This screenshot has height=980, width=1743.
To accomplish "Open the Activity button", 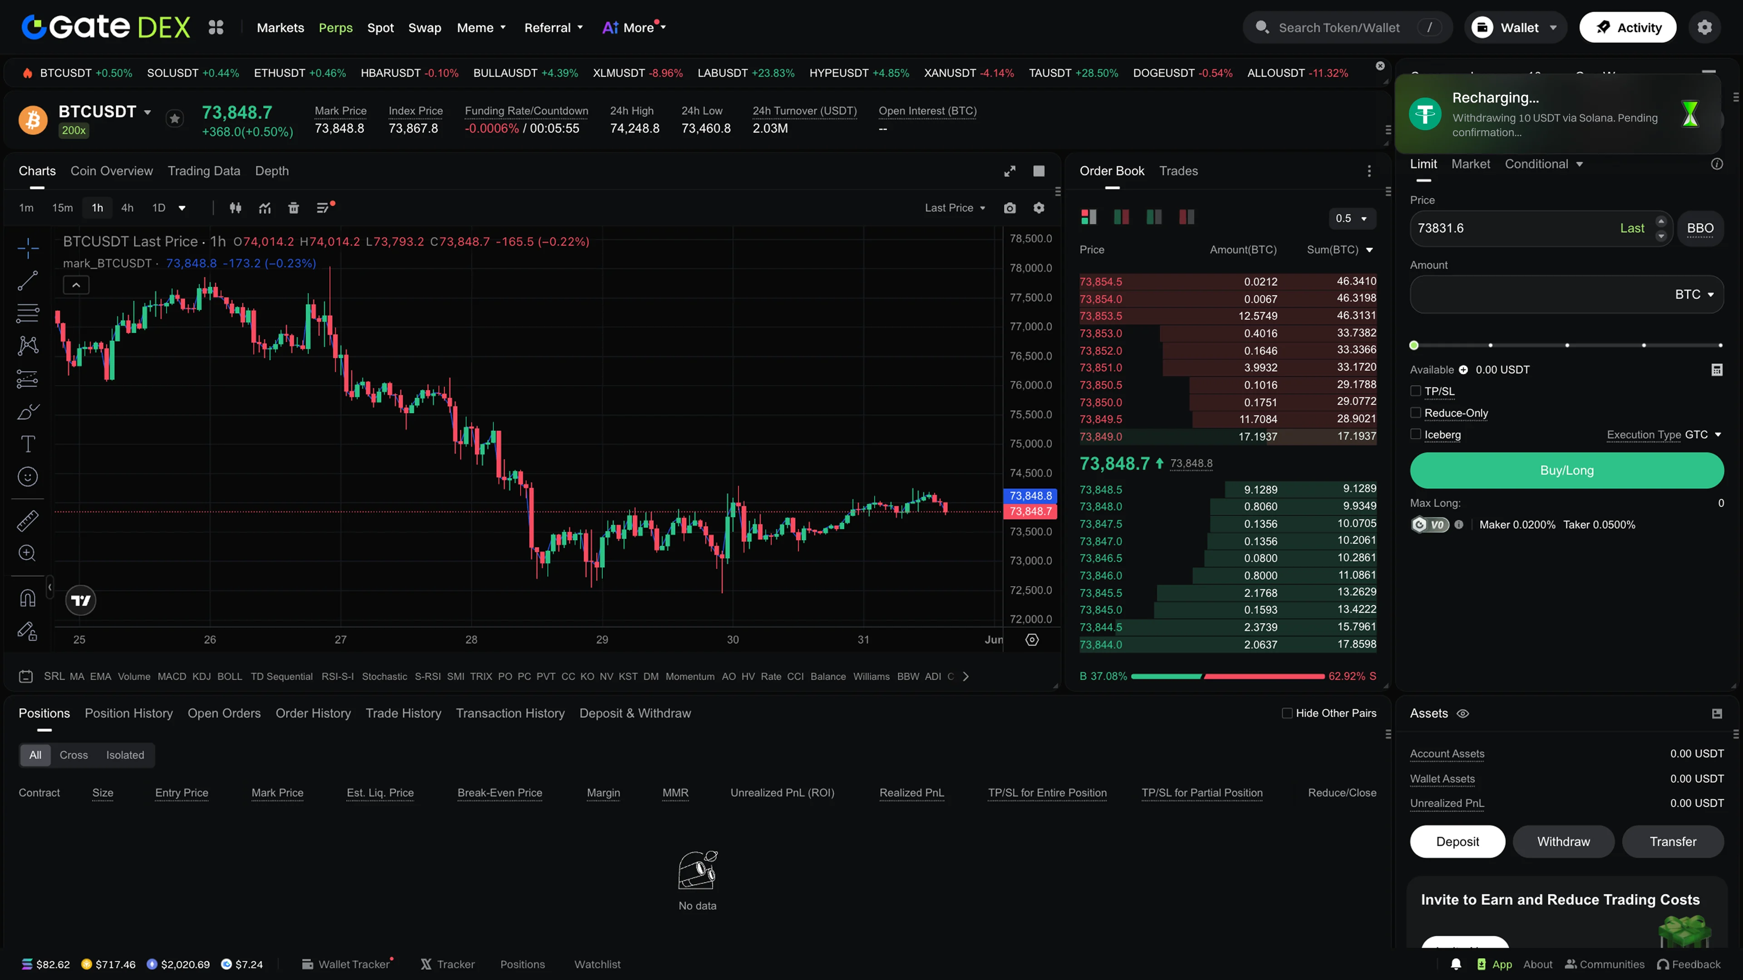I will click(x=1627, y=27).
